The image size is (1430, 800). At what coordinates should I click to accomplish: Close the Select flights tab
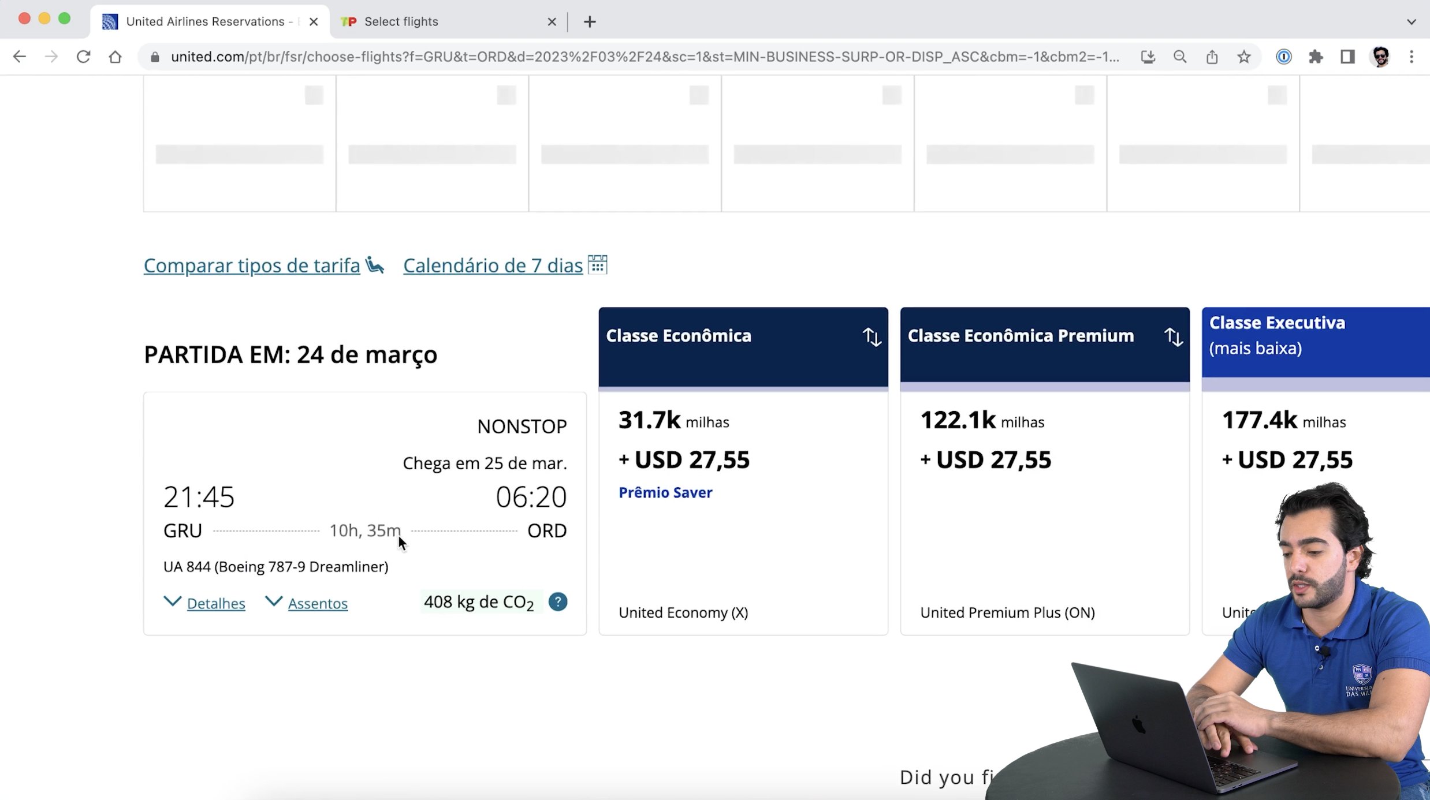(552, 22)
